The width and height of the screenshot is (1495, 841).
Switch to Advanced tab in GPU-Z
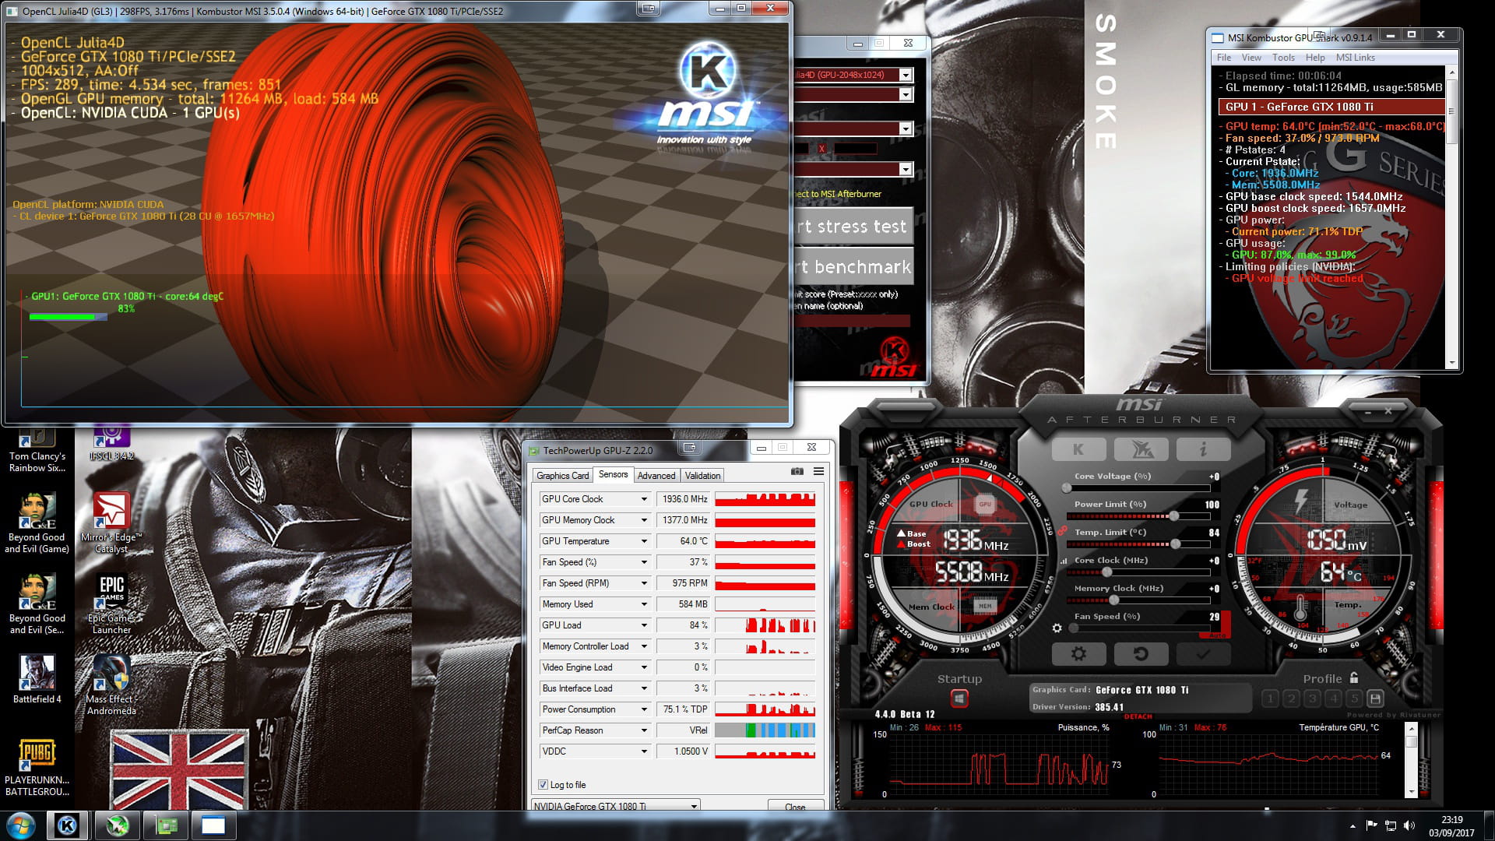(x=656, y=476)
